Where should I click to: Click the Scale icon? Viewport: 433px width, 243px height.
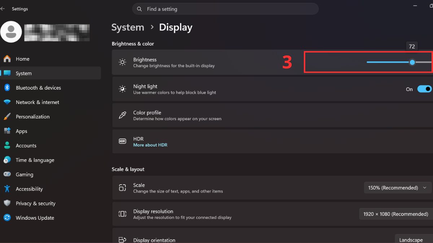pyautogui.click(x=123, y=188)
